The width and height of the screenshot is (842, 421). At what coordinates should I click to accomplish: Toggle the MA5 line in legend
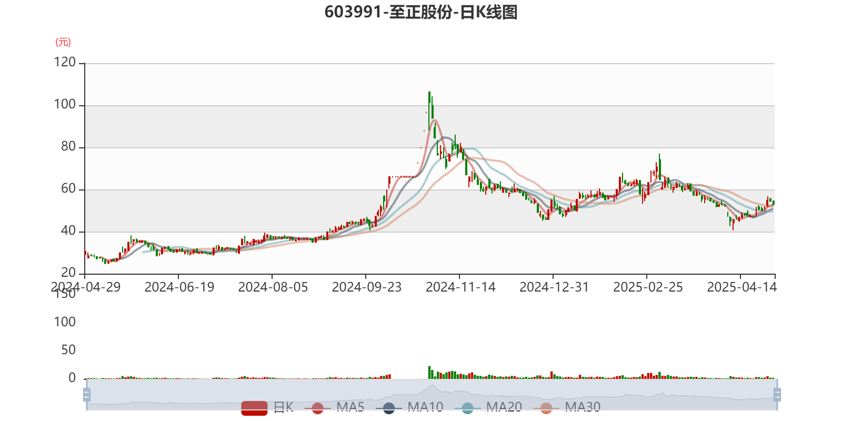click(x=334, y=407)
